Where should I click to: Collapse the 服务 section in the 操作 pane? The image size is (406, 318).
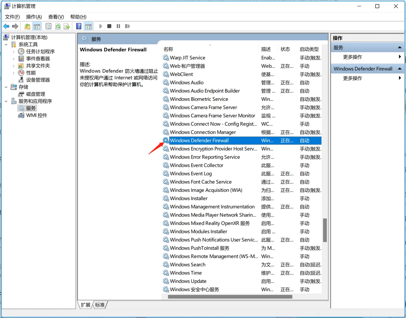(400, 47)
